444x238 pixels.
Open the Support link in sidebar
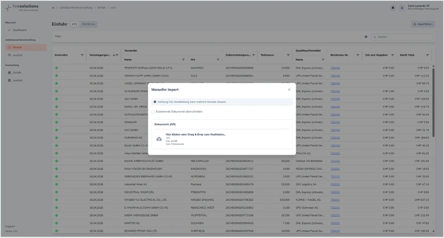10,226
